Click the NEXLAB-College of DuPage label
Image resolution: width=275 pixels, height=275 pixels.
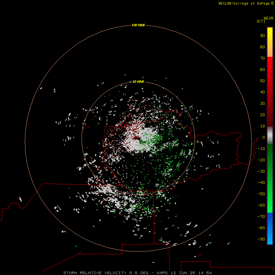pos(244,3)
